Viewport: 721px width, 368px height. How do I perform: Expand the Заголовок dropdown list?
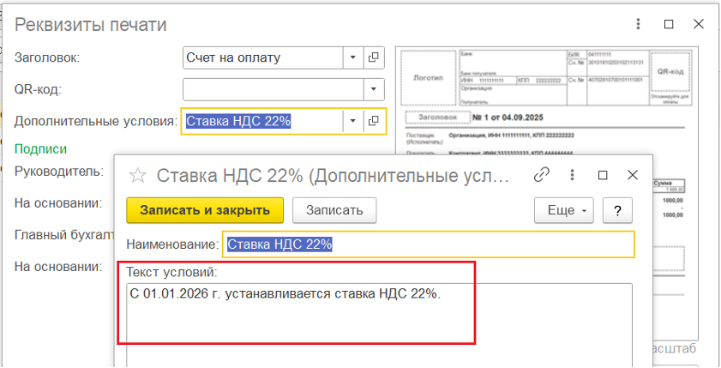(353, 57)
